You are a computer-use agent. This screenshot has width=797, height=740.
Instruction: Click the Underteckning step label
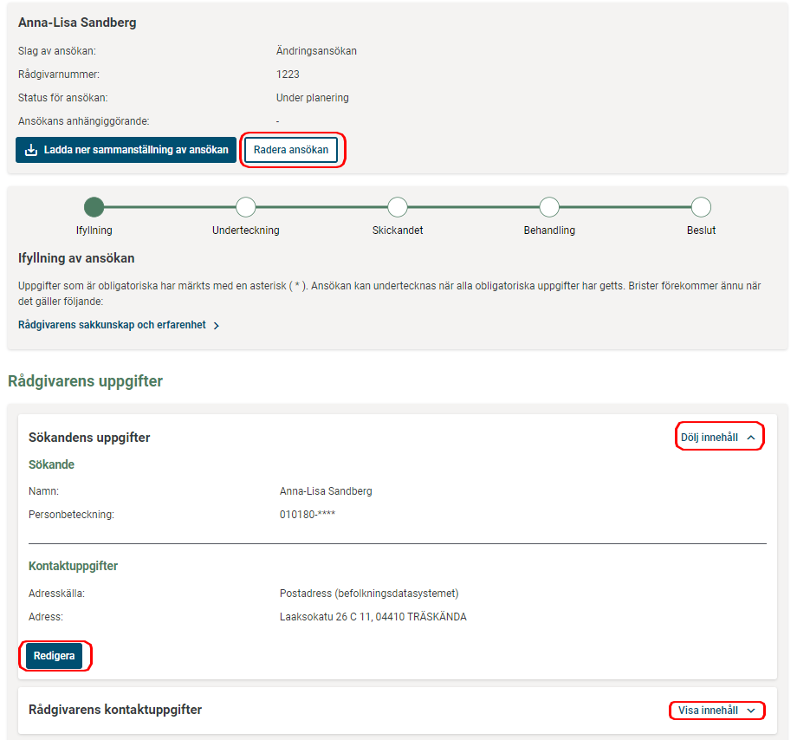coord(246,230)
